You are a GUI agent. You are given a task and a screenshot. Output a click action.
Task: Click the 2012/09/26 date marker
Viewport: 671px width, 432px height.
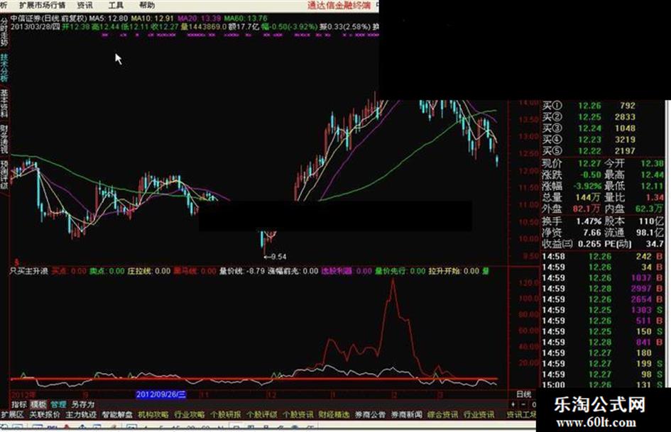coord(161,394)
